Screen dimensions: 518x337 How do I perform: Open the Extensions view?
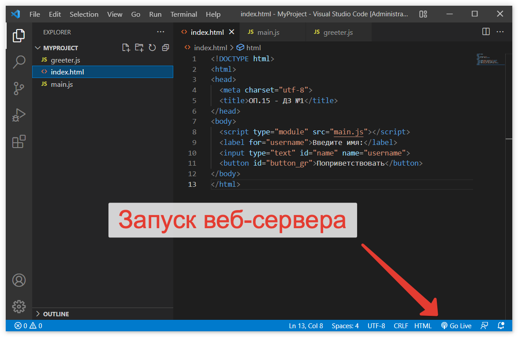[19, 142]
